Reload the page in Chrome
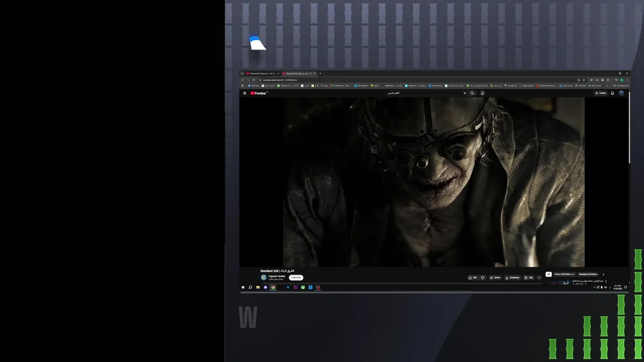This screenshot has height=362, width=644. tap(254, 80)
